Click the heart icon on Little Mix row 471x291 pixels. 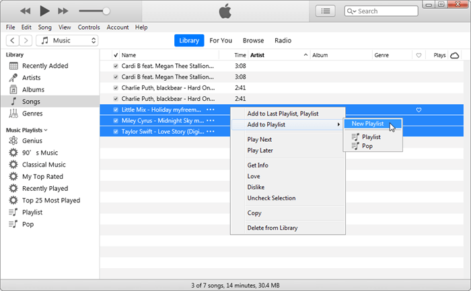pyautogui.click(x=419, y=110)
